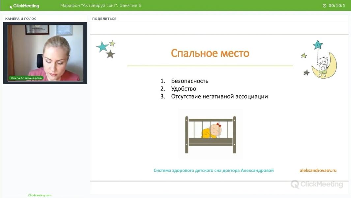Click the ClickMeeting logo in the header

[x=24, y=6]
